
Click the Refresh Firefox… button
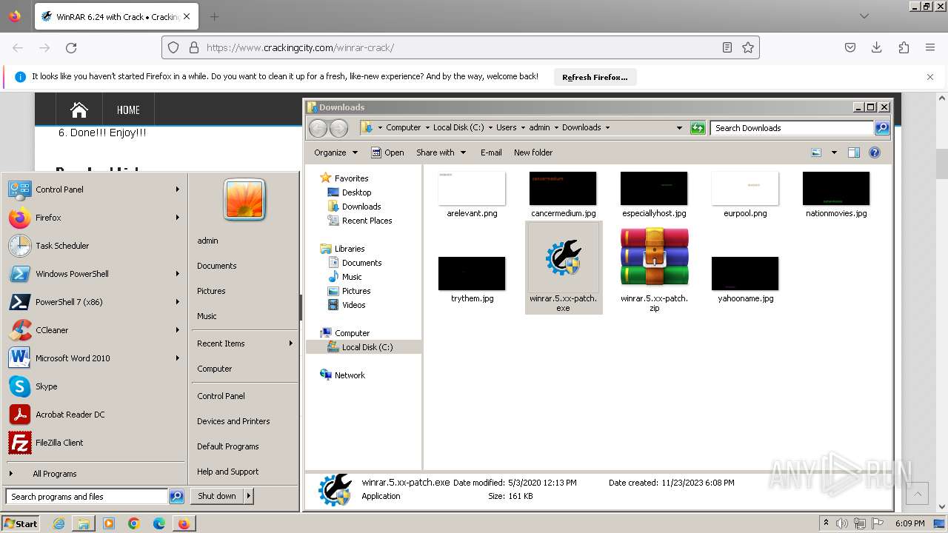pyautogui.click(x=595, y=77)
